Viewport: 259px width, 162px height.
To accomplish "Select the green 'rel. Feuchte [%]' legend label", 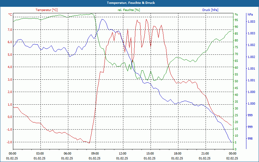I will pos(129,10).
